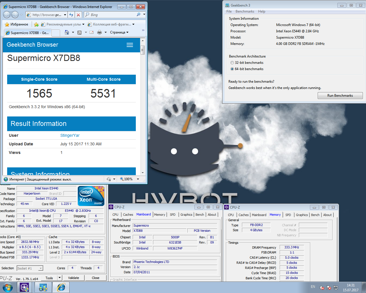Click the Show desktop strip on taskbar
Viewport: 366px width, 293px height.
click(x=364, y=287)
